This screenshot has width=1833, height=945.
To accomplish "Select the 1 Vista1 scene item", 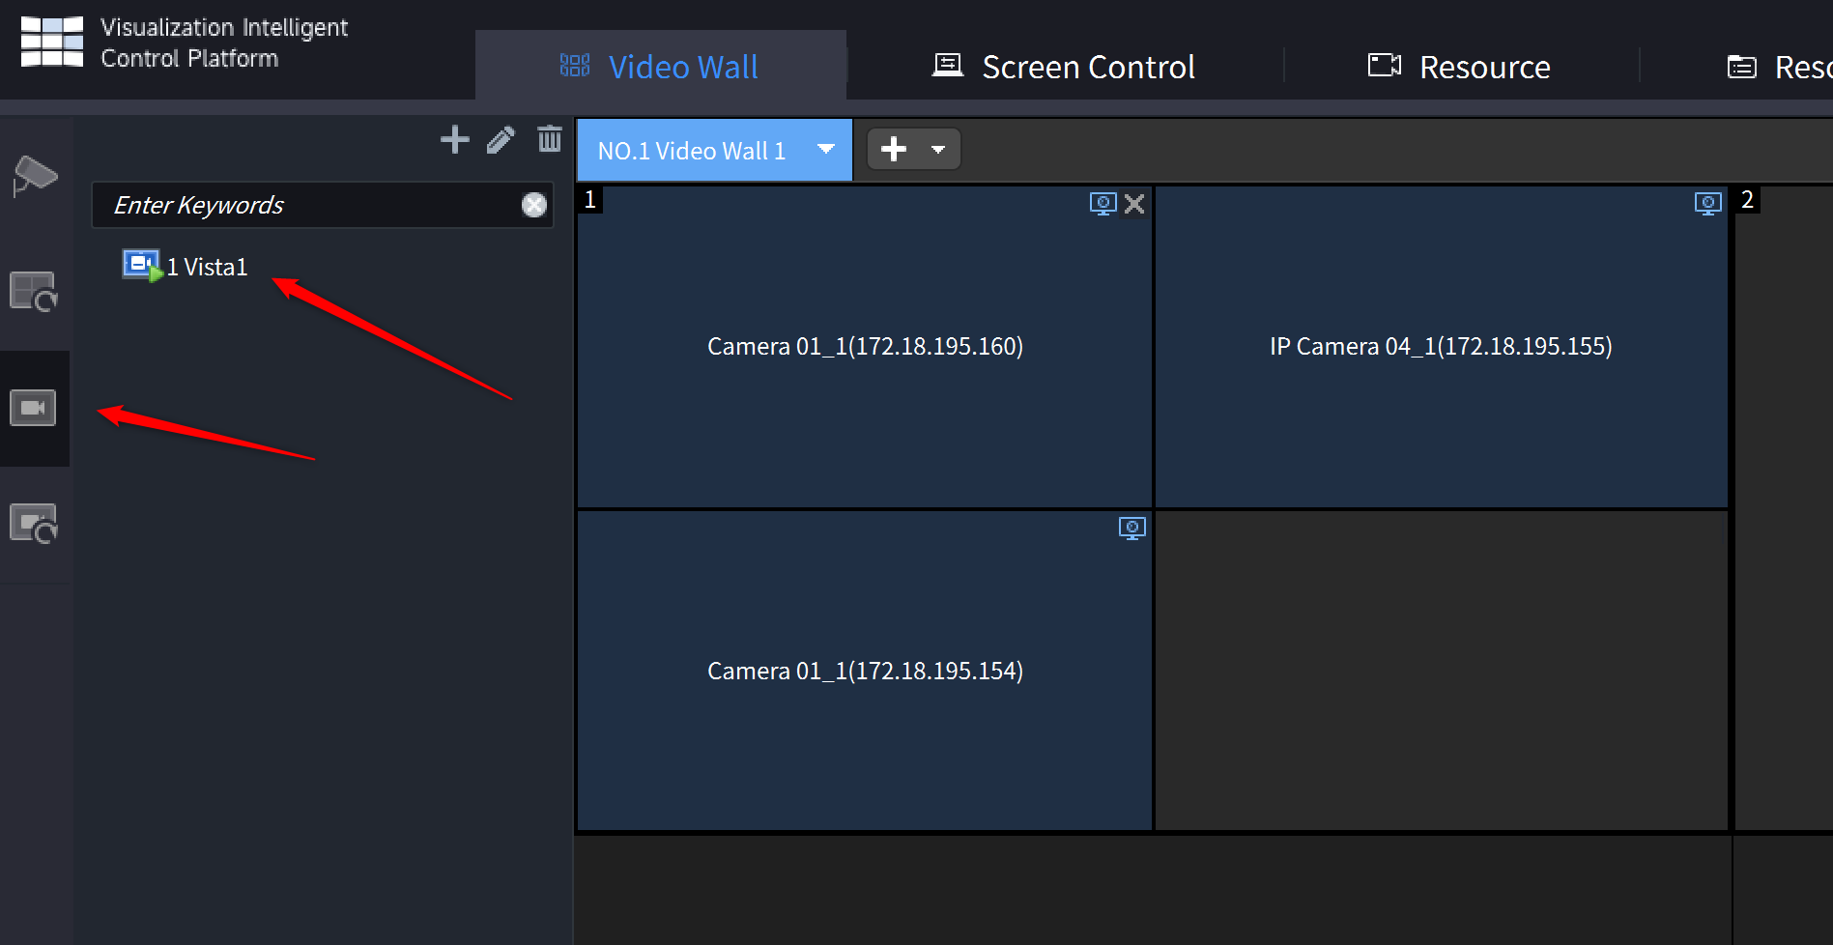I will 186,266.
